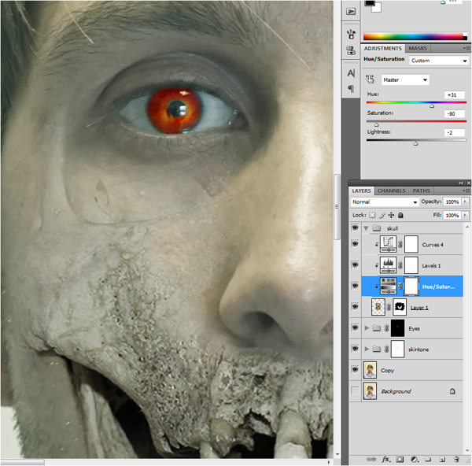Click mask link icon on Curves 4

(400, 245)
